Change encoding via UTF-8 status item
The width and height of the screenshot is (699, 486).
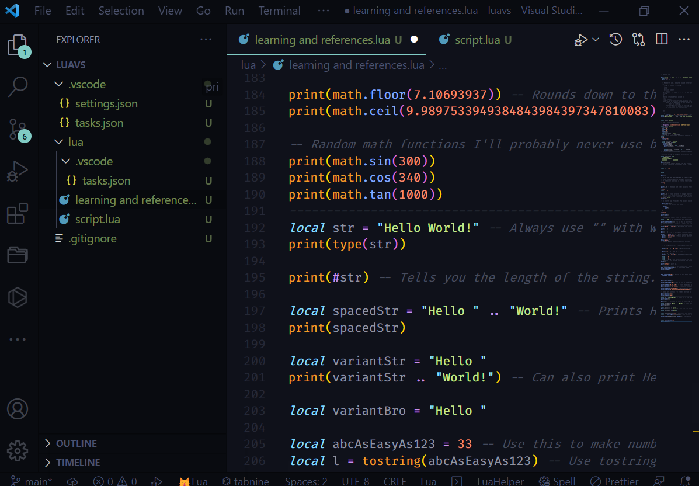(x=355, y=481)
